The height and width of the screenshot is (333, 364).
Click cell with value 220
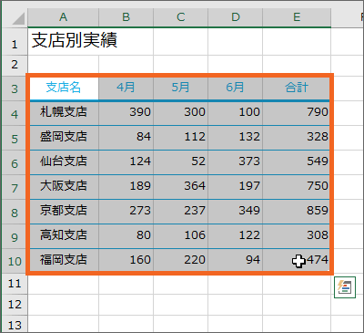[x=180, y=261]
